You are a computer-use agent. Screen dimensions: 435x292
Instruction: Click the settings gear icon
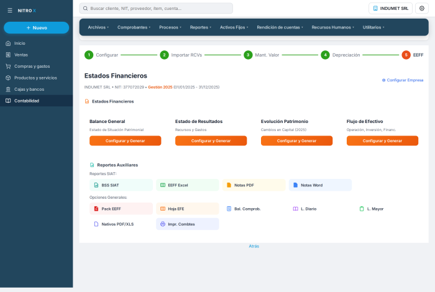click(422, 8)
